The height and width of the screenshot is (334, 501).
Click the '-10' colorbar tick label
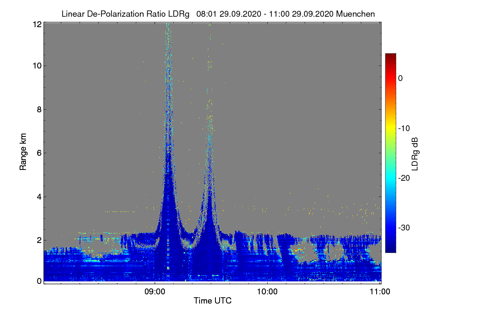pos(404,128)
